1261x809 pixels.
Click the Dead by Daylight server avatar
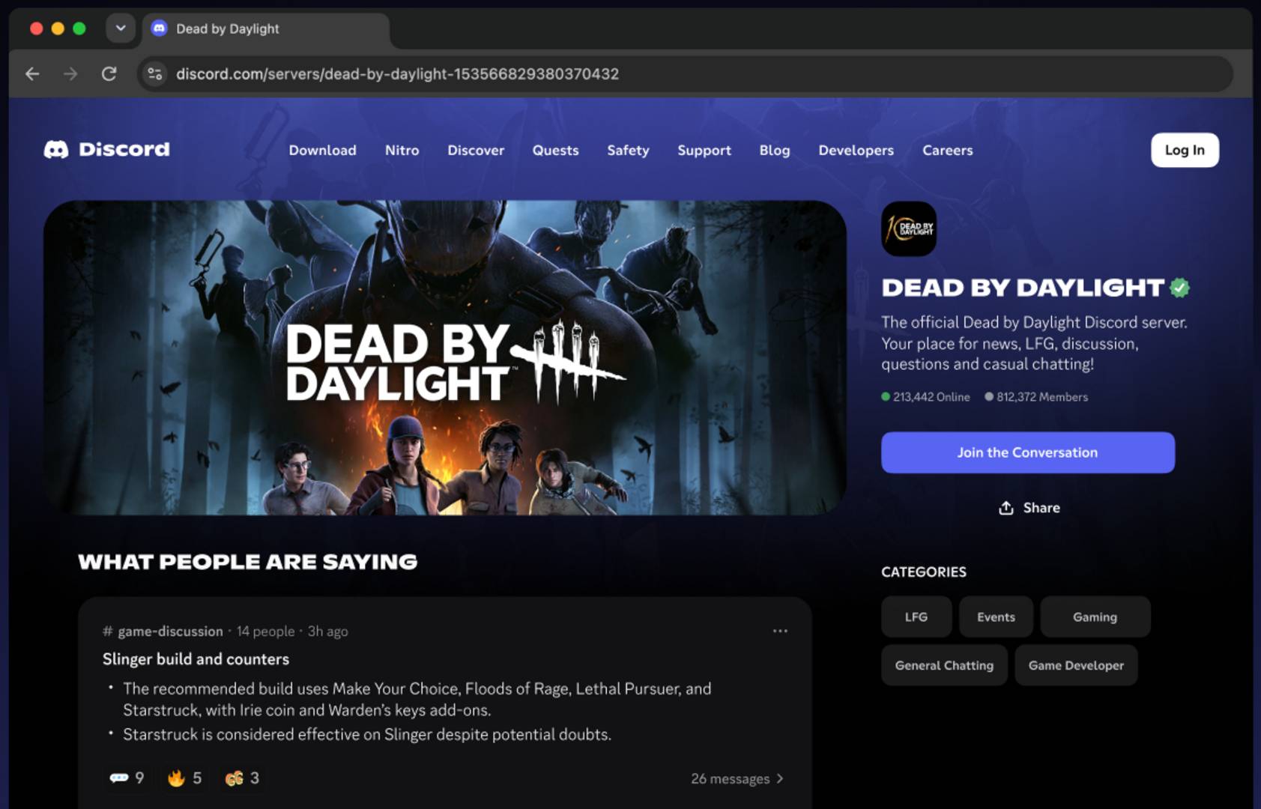point(909,229)
